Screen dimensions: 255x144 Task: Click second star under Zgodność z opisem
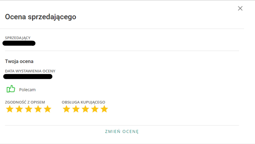click(19, 109)
